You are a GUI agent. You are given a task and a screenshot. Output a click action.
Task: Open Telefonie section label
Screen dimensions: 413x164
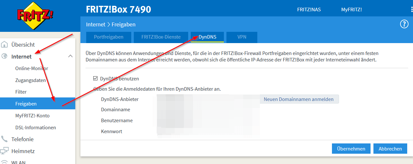coord(23,139)
